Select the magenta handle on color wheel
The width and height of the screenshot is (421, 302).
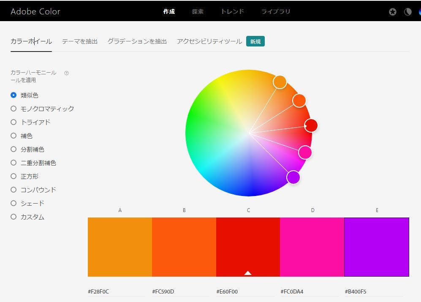point(305,152)
